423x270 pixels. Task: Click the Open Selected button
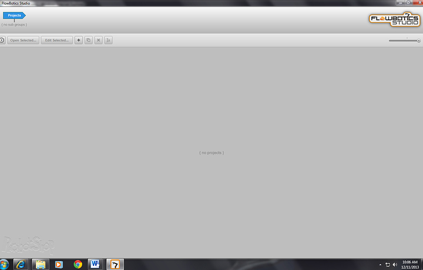tap(23, 40)
